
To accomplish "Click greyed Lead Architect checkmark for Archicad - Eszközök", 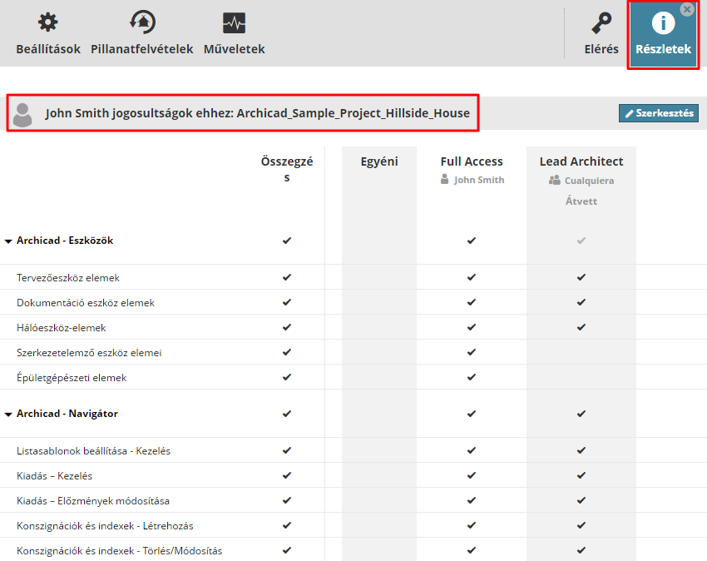I will pos(581,241).
